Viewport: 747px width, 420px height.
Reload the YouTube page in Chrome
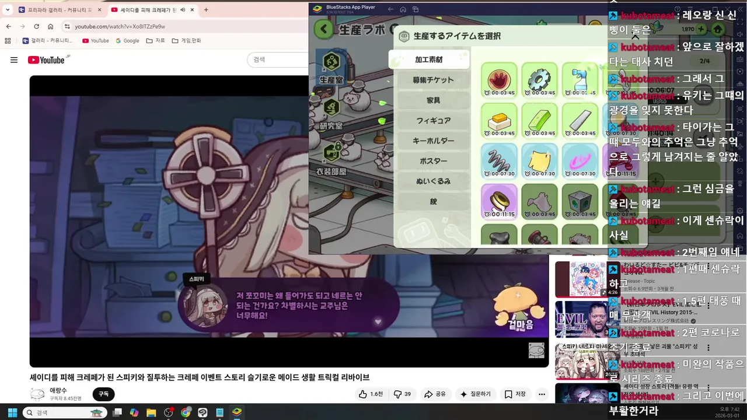pyautogui.click(x=36, y=26)
